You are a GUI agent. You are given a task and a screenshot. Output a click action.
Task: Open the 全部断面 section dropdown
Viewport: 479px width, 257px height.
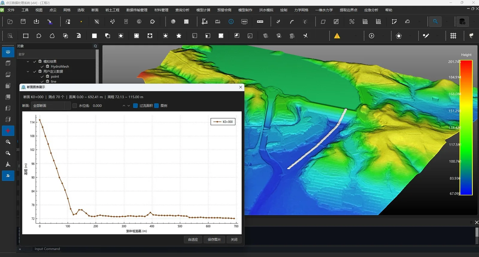click(51, 105)
